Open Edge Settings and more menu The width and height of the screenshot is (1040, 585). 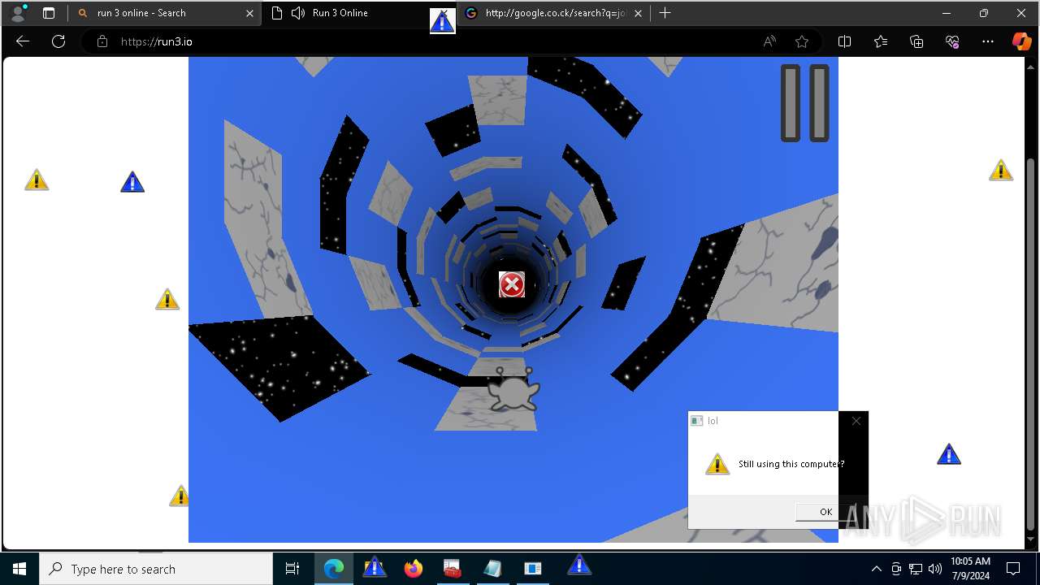click(988, 41)
